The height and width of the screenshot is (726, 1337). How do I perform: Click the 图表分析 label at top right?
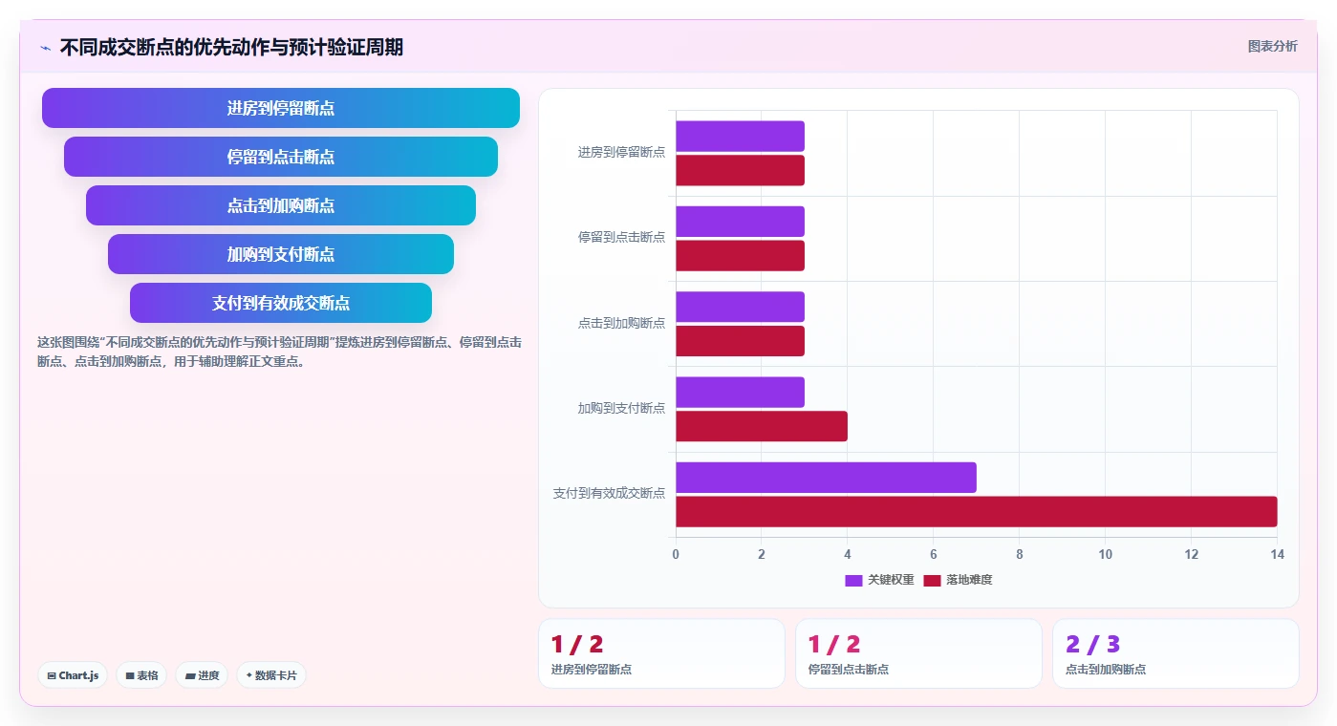(1272, 46)
